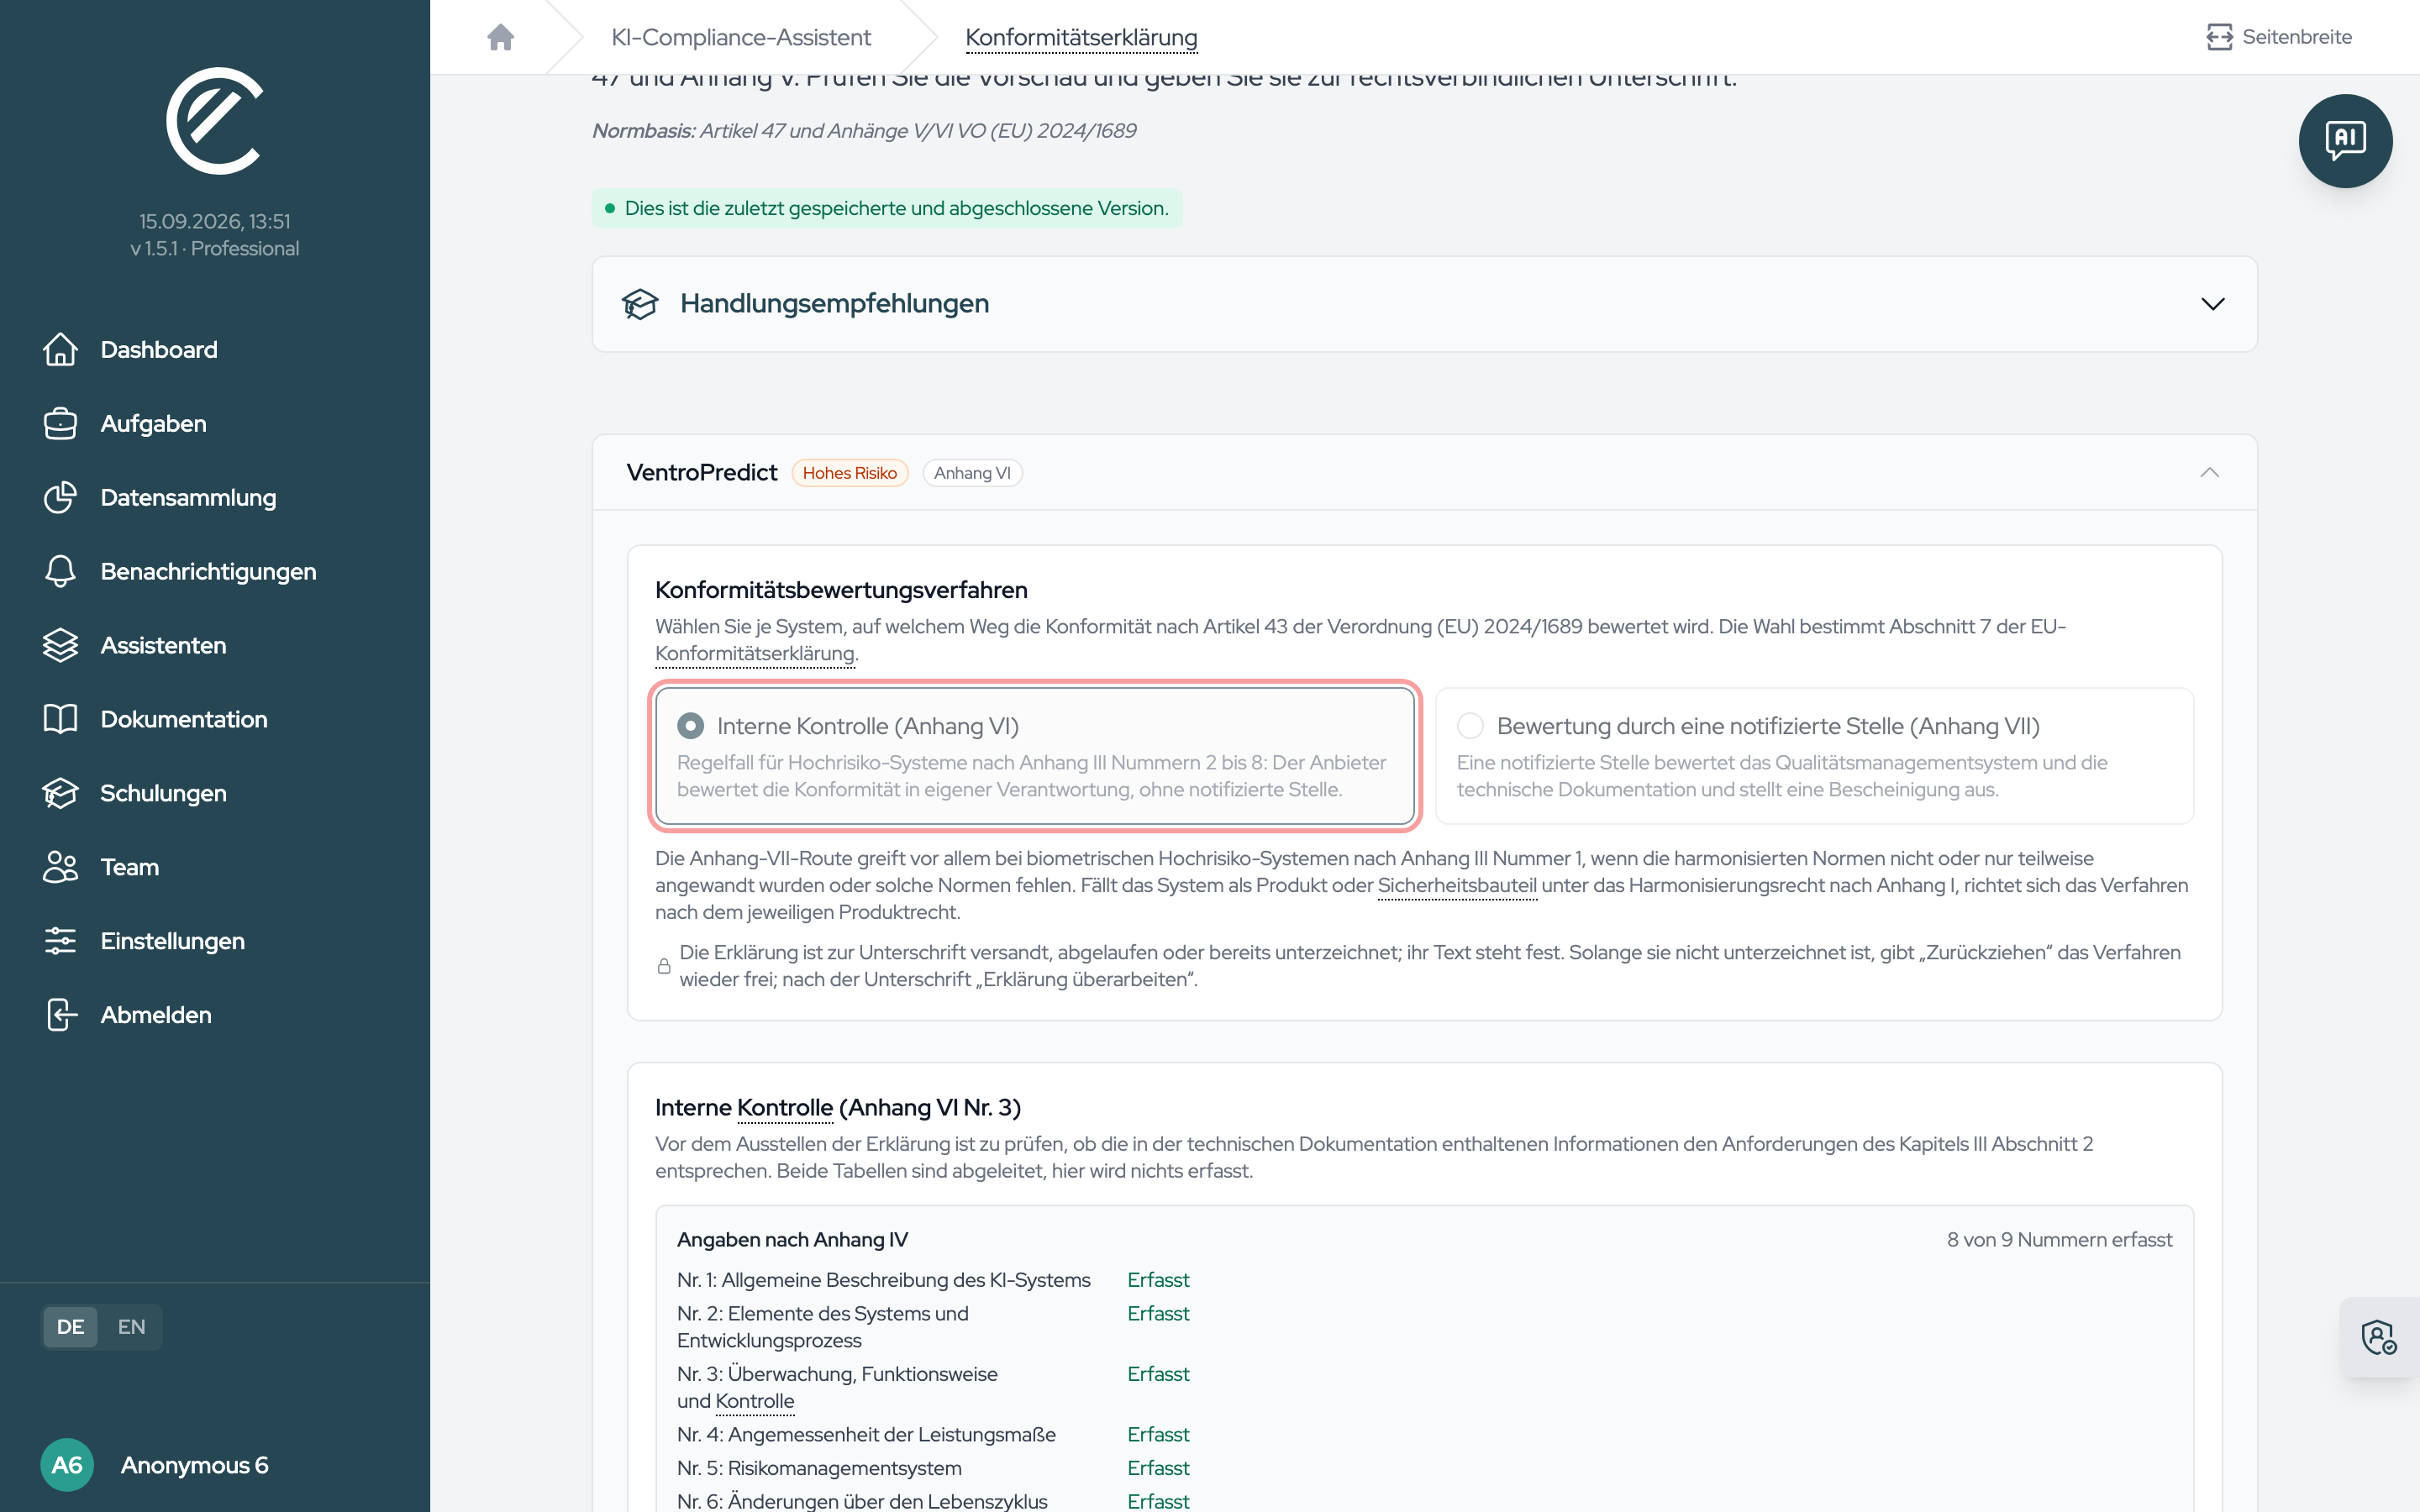Click 'Nr. 4: Angemessenheit der Leistungsmaße' label

pyautogui.click(x=867, y=1435)
